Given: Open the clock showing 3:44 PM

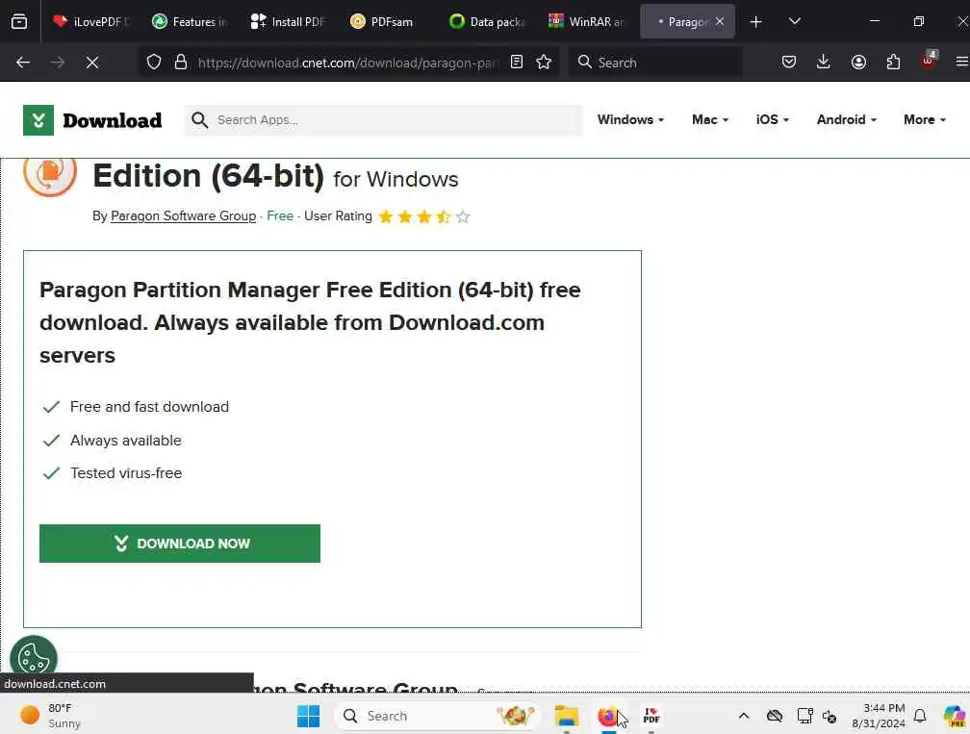Looking at the screenshot, I should [x=878, y=716].
